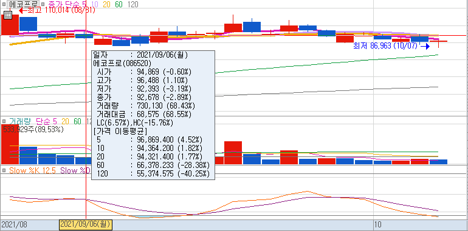Select the 종가 단순 5 moving average legend
The height and width of the screenshot is (231, 468).
68,4
